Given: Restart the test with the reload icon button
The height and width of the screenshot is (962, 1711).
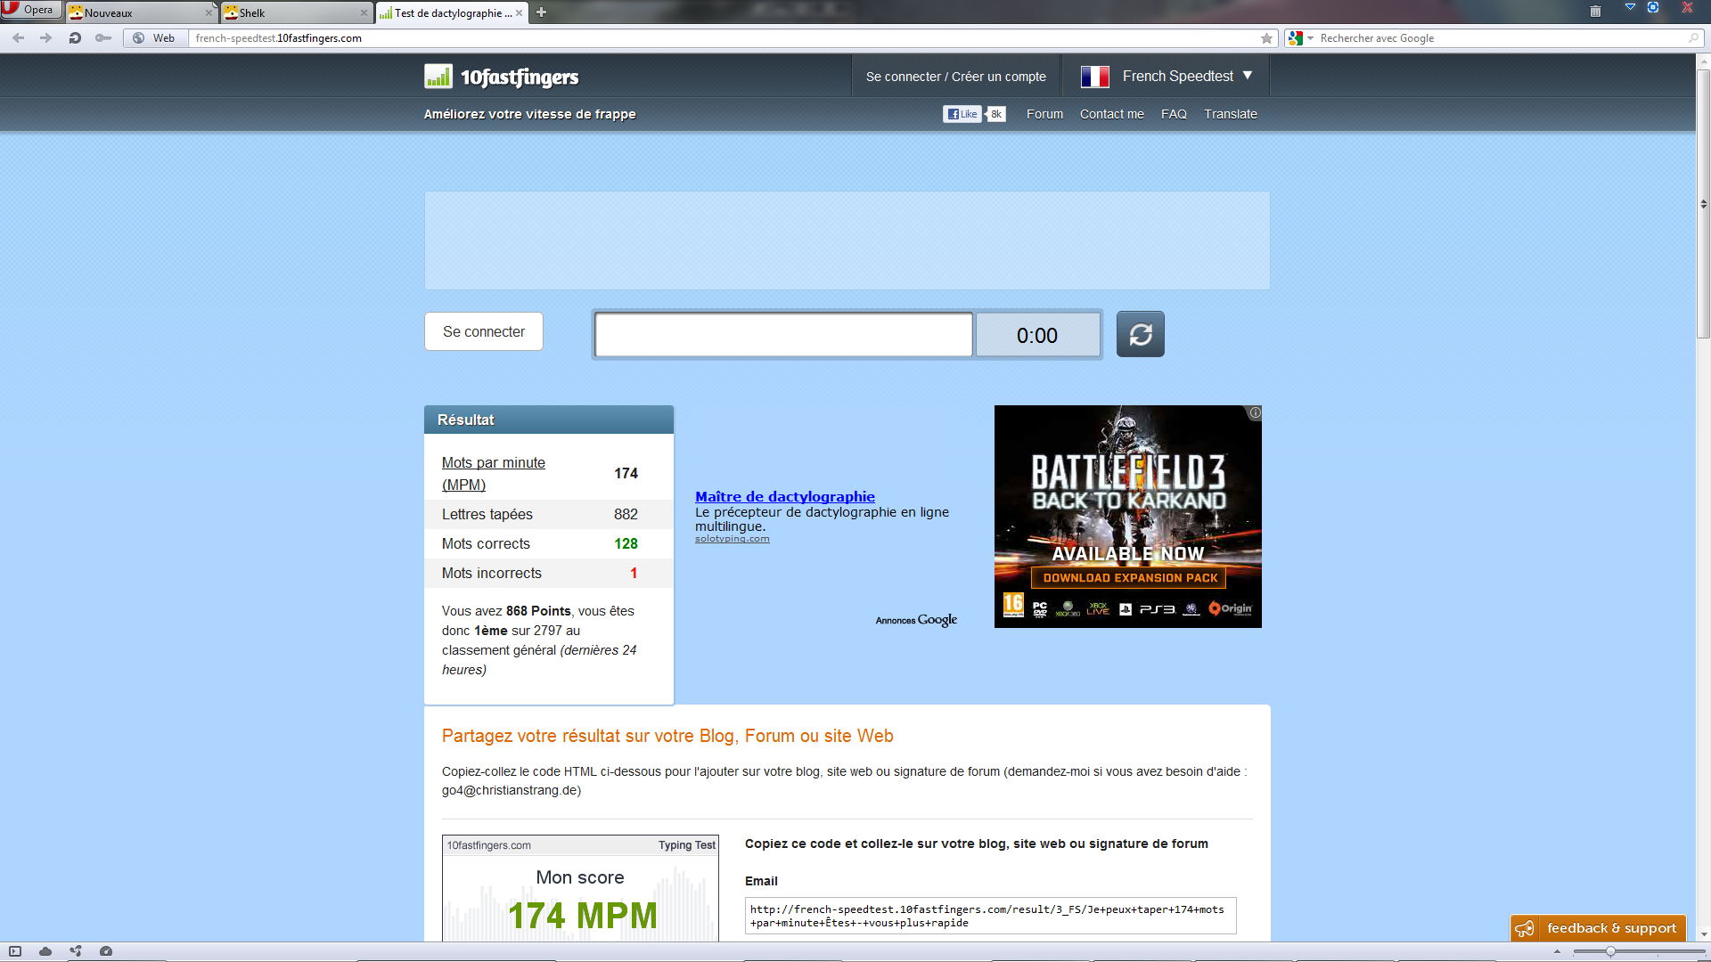Looking at the screenshot, I should 1141,334.
